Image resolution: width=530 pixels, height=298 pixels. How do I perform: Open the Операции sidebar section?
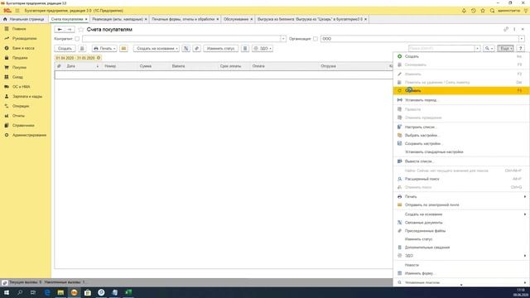(20, 106)
